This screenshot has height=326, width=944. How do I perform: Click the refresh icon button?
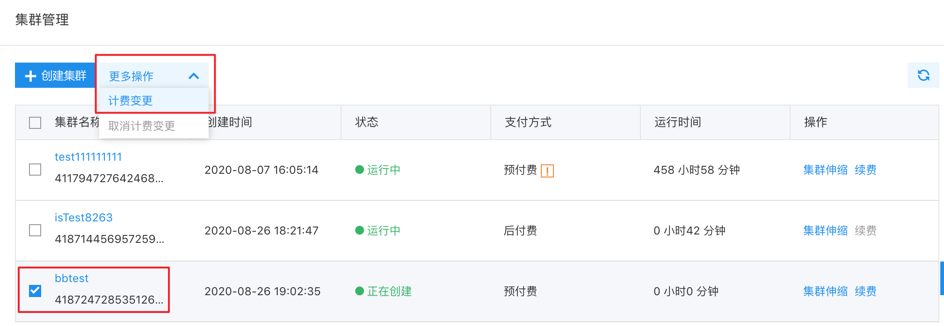923,75
